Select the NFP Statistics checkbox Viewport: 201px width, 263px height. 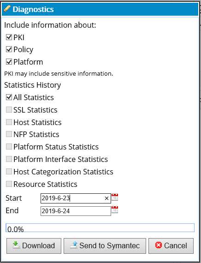pyautogui.click(x=9, y=134)
